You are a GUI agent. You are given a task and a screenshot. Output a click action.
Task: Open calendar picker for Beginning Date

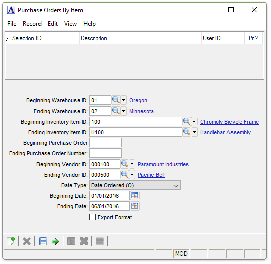coord(134,196)
